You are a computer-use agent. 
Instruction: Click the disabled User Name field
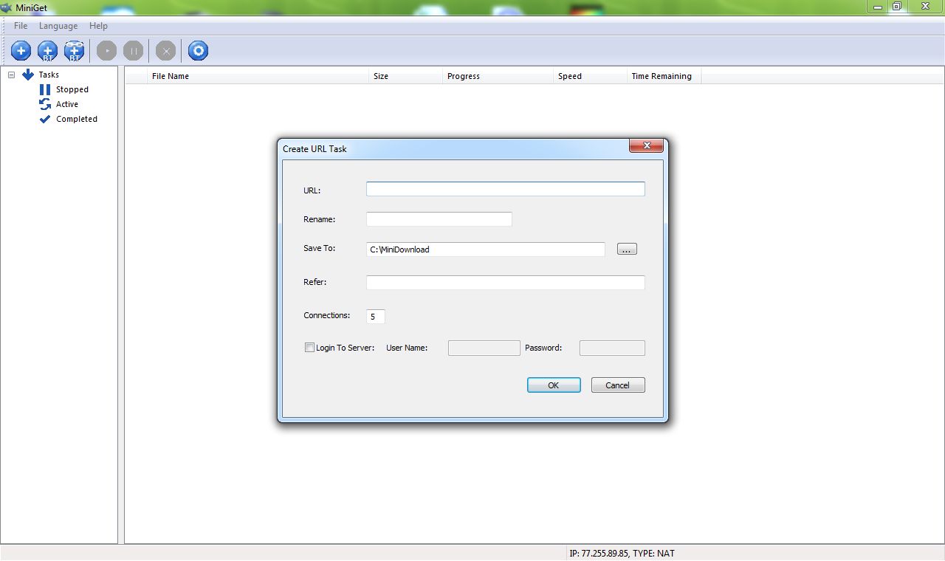click(x=484, y=348)
